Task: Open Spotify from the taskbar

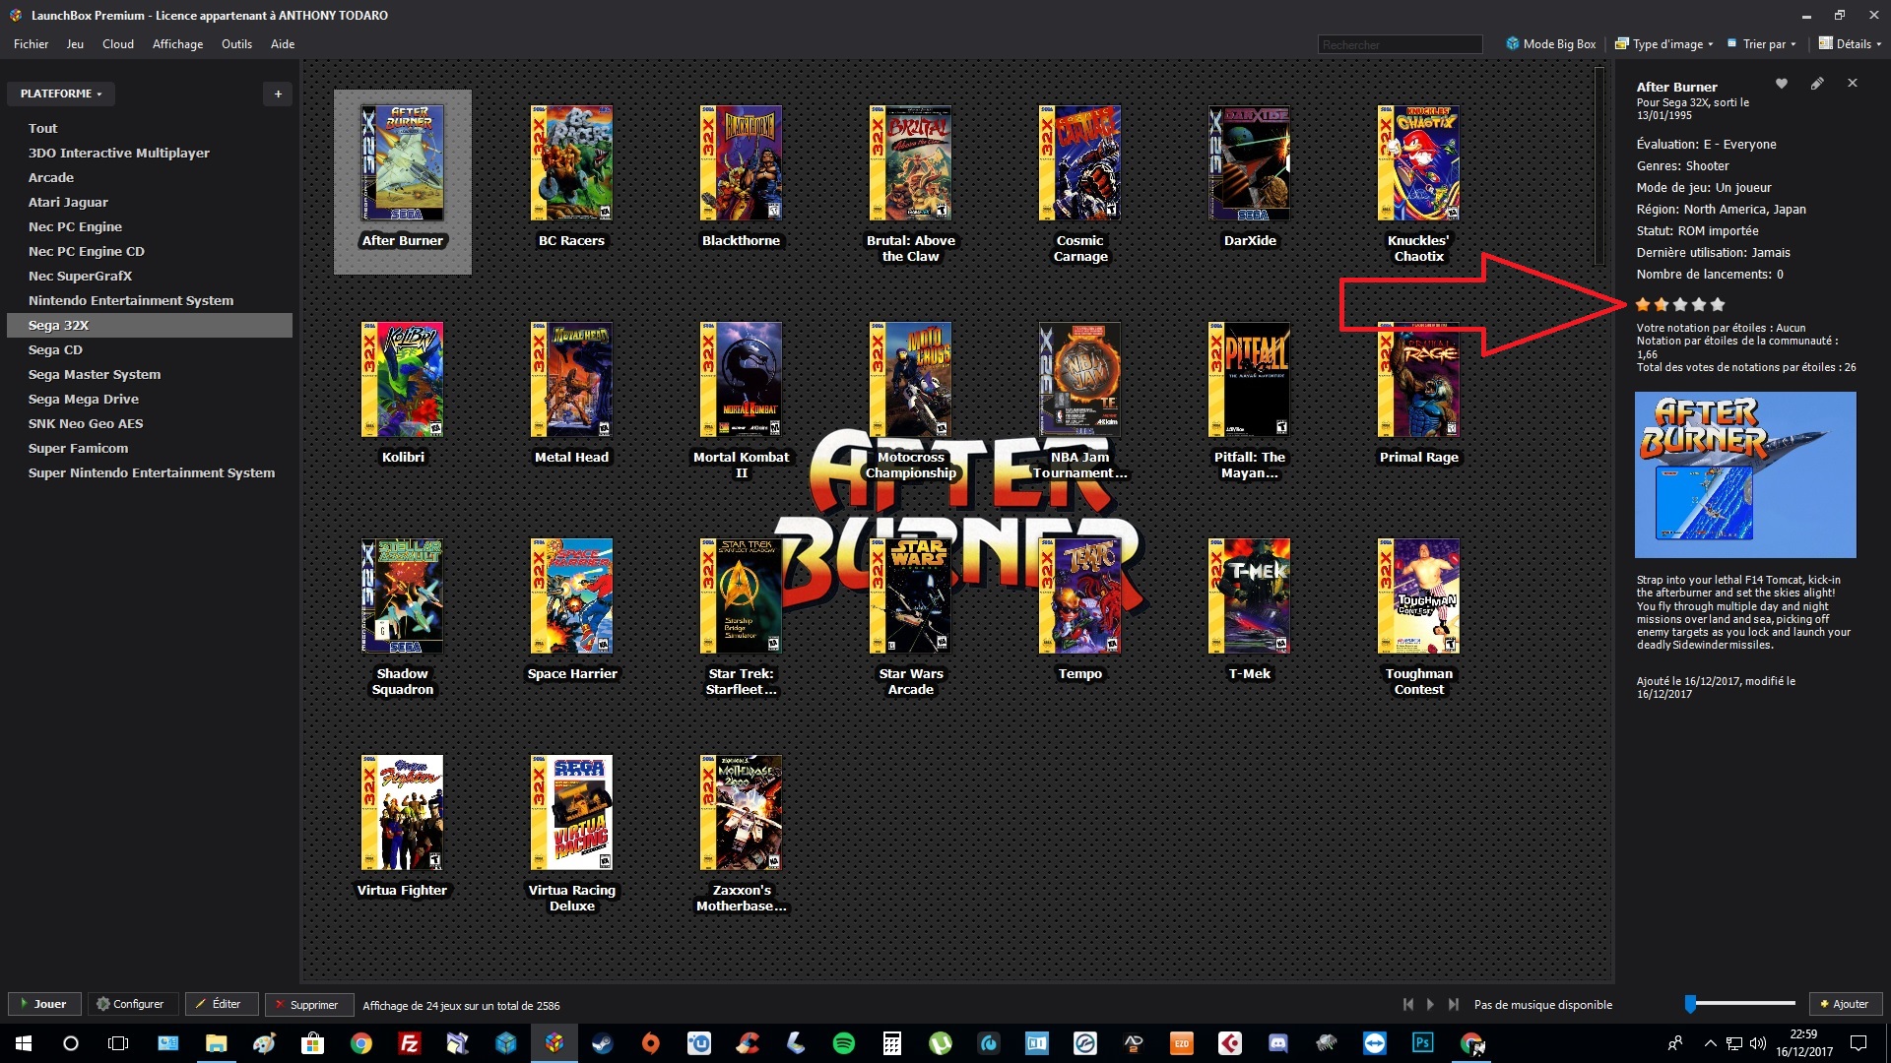Action: pos(844,1043)
